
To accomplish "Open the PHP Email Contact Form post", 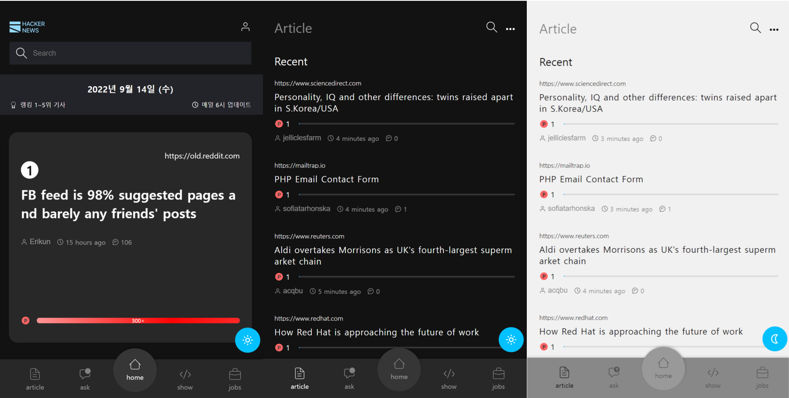I will point(326,179).
